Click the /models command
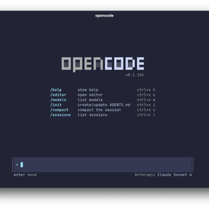Image resolution: width=209 pixels, height=209 pixels. pyautogui.click(x=58, y=100)
